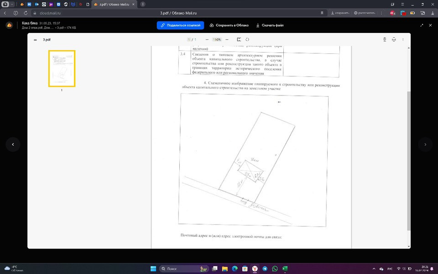Edit the 110% zoom level field
Viewport: 438px width, 274px height.
click(x=217, y=40)
